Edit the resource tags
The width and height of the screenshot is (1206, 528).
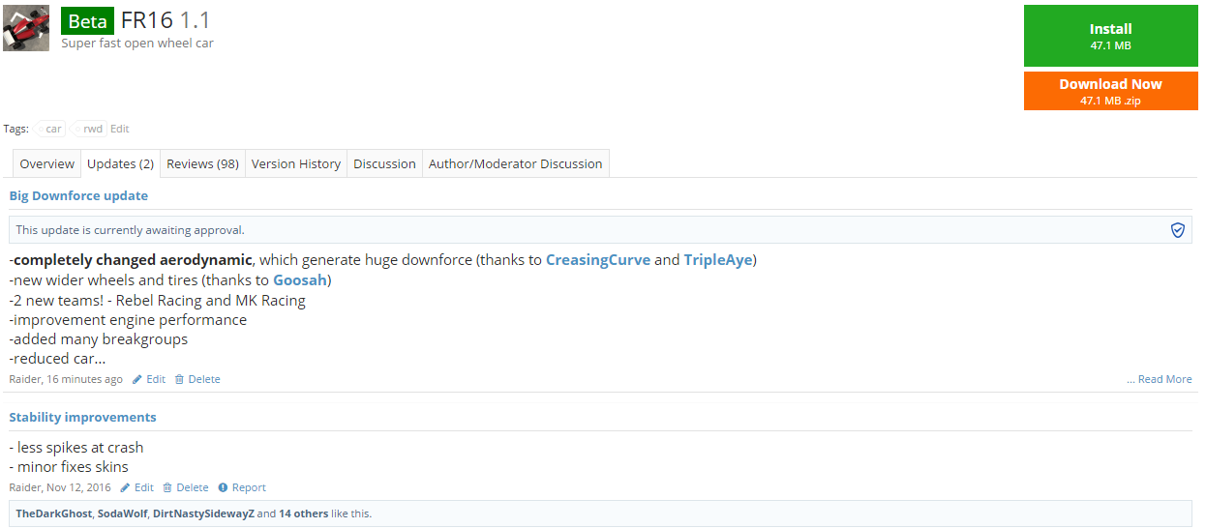point(119,129)
